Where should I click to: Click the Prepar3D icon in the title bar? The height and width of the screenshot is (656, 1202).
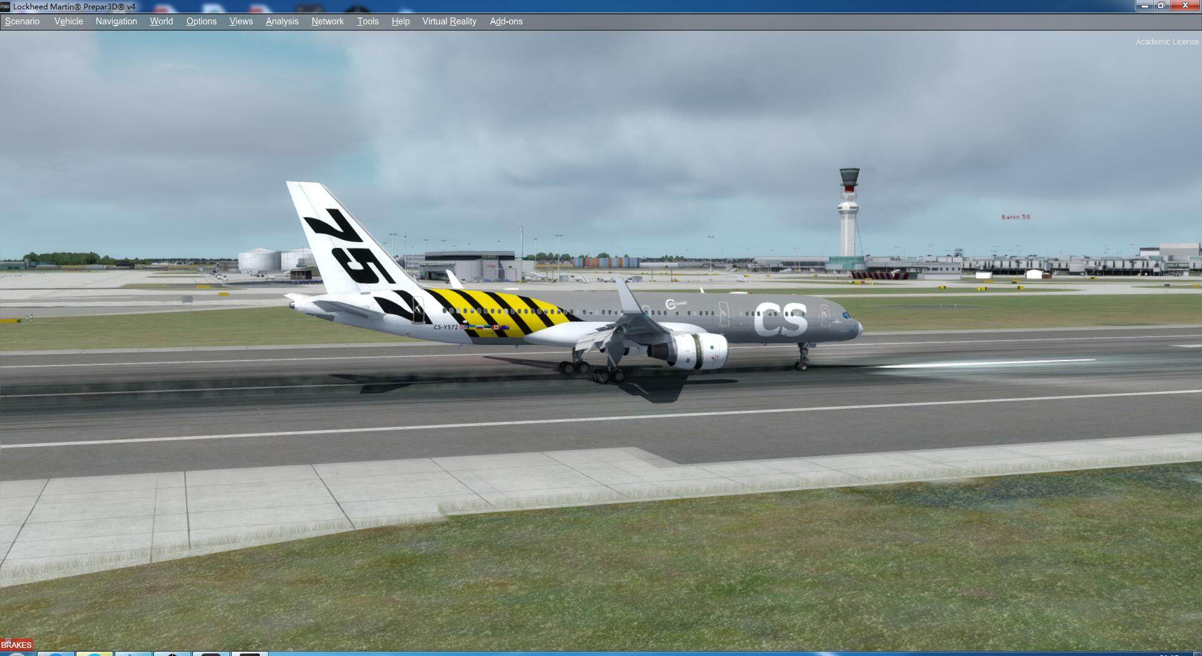6,5
